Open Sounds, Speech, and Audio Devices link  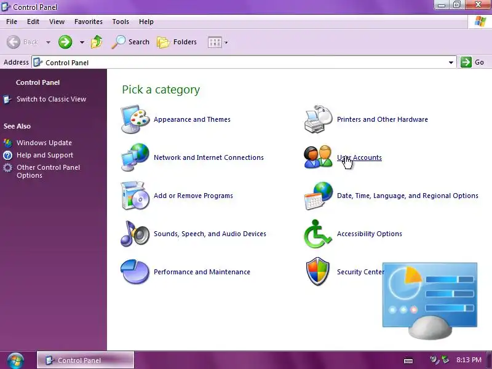[x=210, y=234]
